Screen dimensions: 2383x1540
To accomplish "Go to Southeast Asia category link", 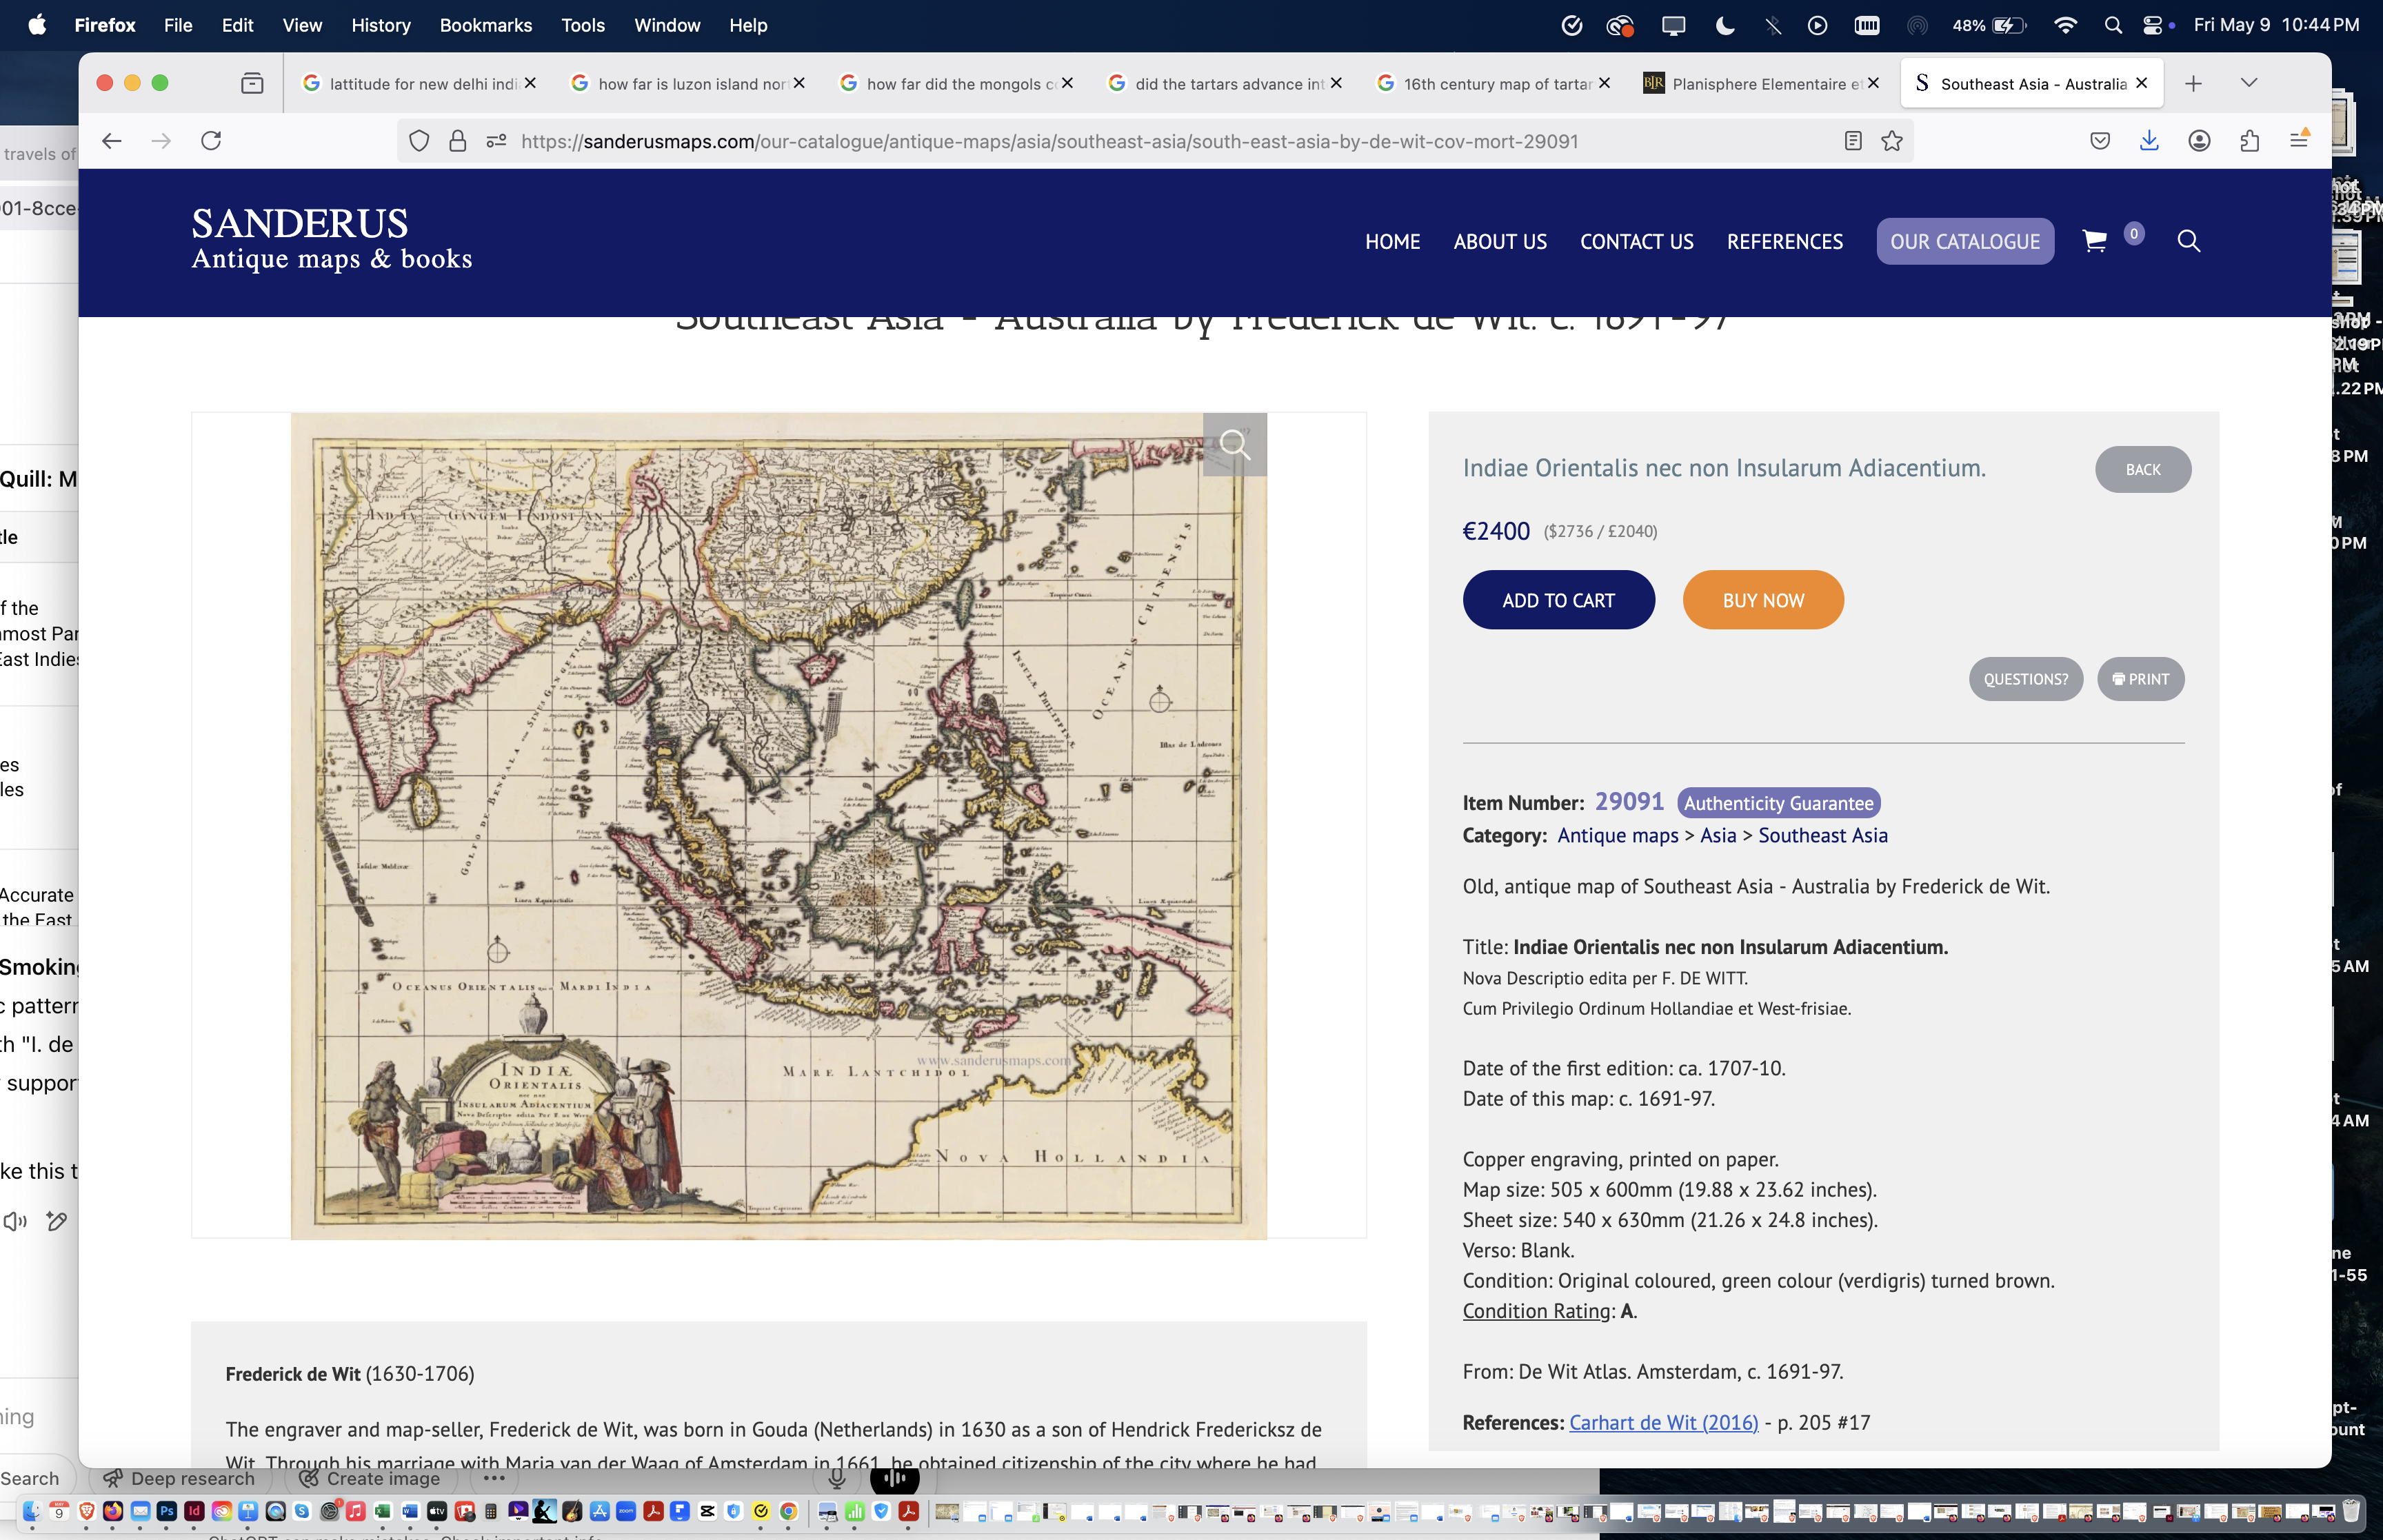I will pyautogui.click(x=1822, y=835).
